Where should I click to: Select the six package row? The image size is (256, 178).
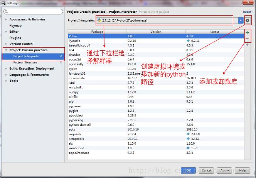coord(156,143)
